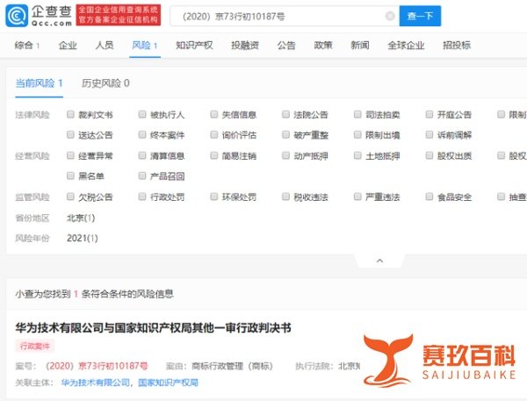Check the 诉前调解 checkbox
Image resolution: width=527 pixels, height=401 pixels.
(x=430, y=135)
